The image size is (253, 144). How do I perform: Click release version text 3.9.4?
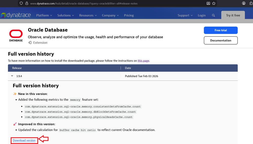(19, 76)
